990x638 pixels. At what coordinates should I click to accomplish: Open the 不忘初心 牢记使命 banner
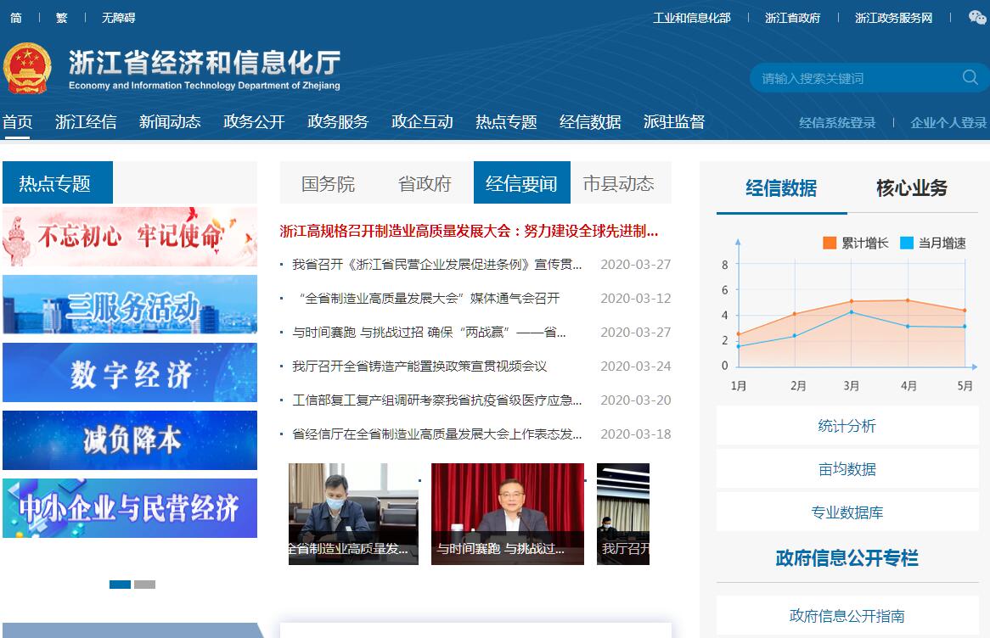coord(130,237)
